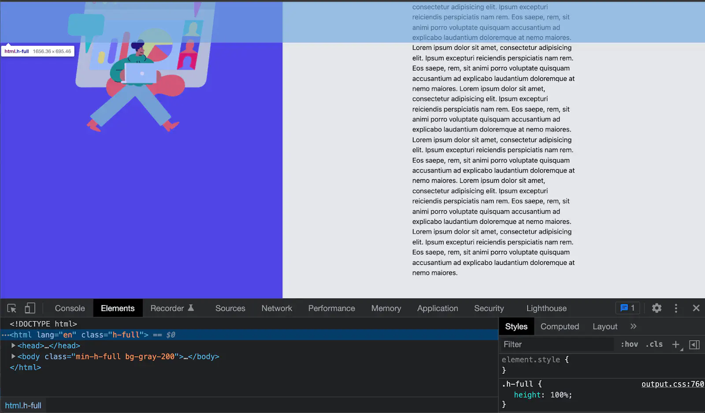Switch to the Application tab
This screenshot has width=705, height=413.
438,308
